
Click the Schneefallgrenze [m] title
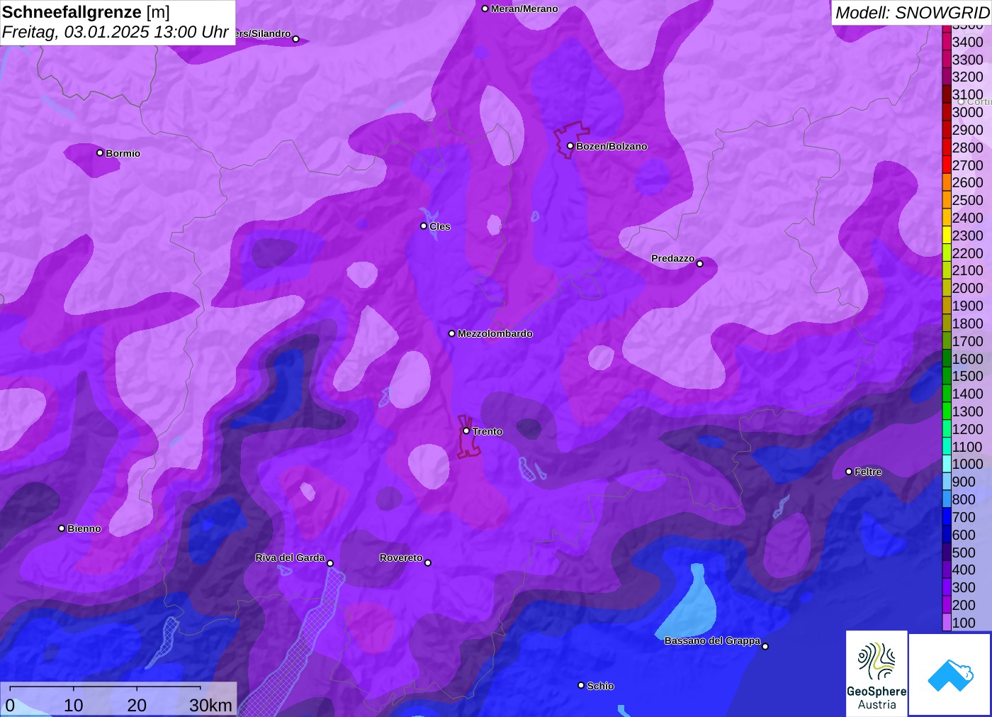click(x=86, y=12)
